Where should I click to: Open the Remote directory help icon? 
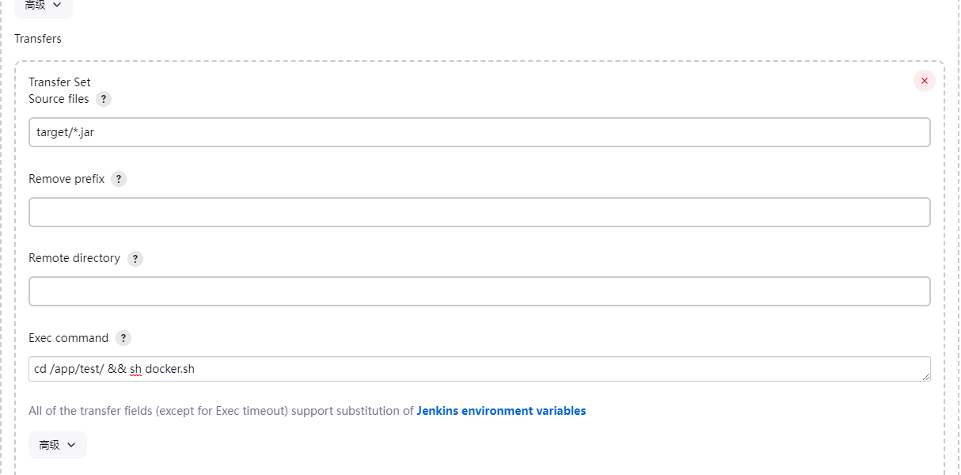[x=135, y=259]
